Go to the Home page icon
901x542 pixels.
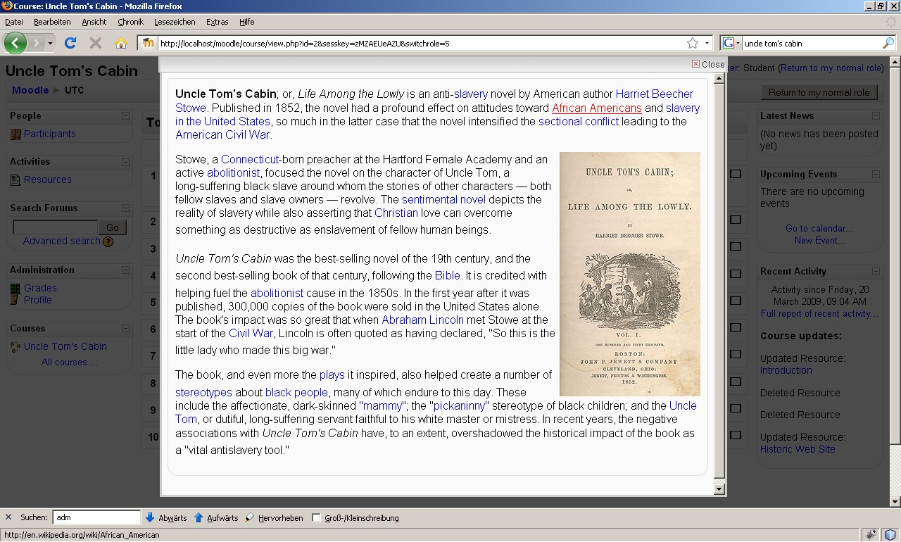coord(121,43)
